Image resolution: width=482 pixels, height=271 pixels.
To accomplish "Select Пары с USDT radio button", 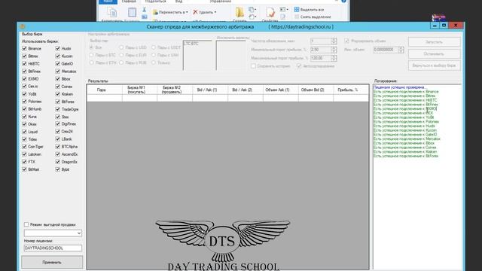I will [x=154, y=47].
